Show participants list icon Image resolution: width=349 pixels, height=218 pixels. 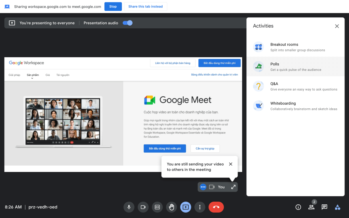coord(311,207)
